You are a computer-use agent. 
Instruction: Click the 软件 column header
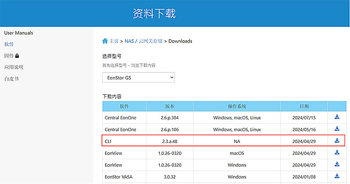click(x=124, y=106)
